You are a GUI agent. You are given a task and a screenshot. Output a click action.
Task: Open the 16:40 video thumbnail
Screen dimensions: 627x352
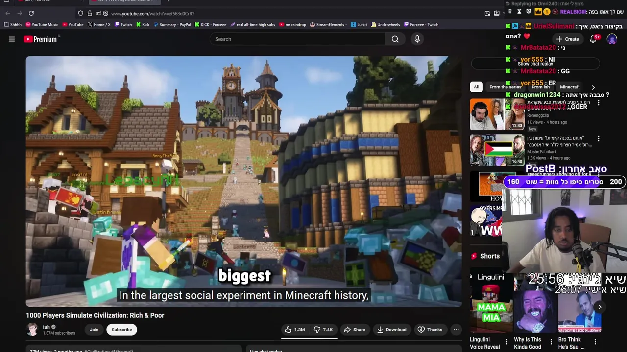click(x=497, y=151)
